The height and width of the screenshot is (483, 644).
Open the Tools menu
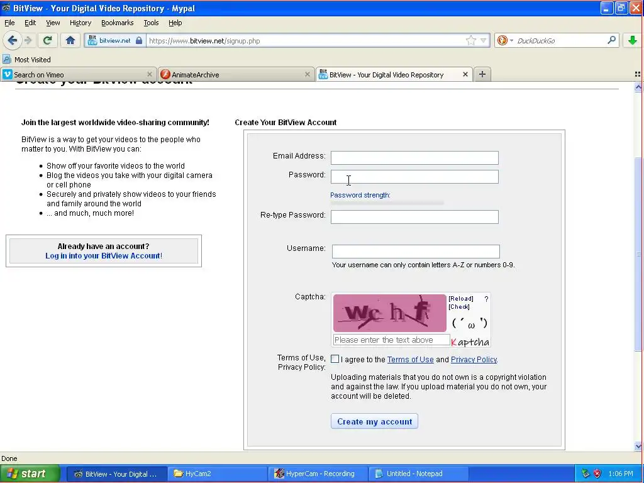click(x=151, y=23)
